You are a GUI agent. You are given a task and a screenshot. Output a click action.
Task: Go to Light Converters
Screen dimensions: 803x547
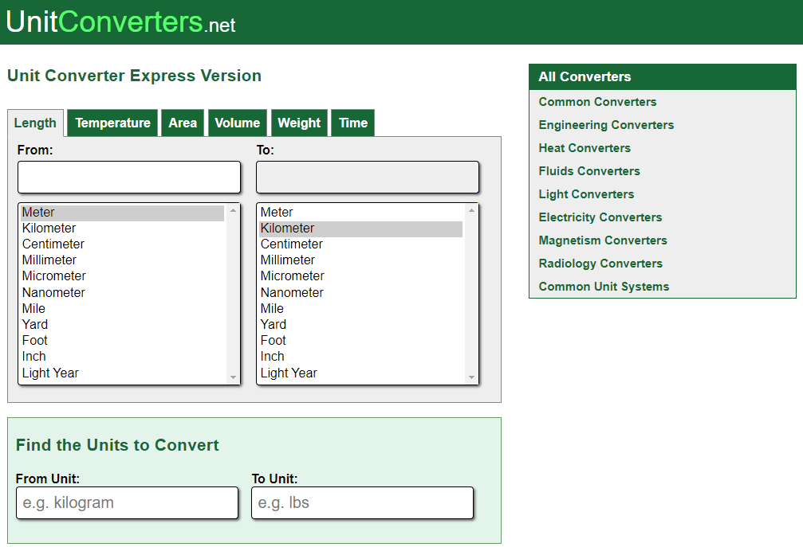[x=586, y=194]
